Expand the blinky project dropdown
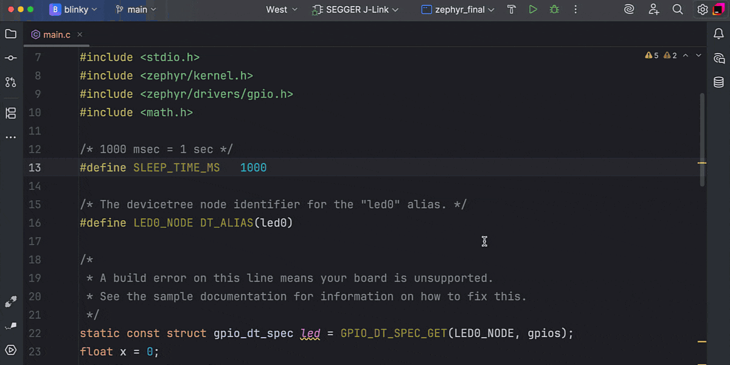This screenshot has width=730, height=365. tap(70, 10)
